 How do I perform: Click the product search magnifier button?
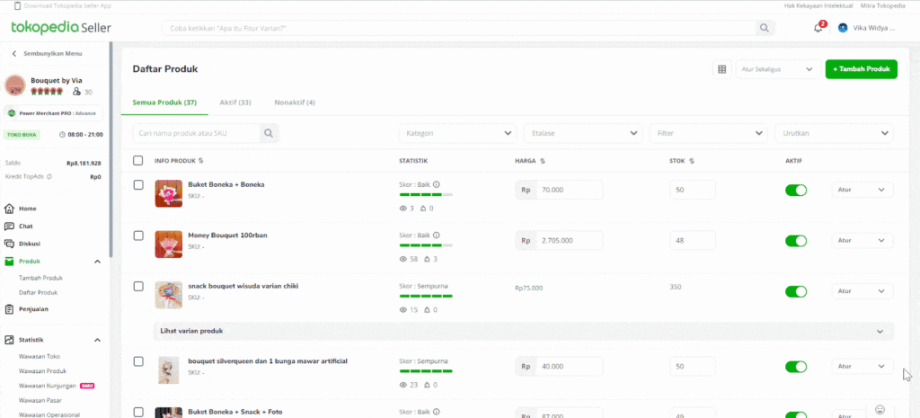pyautogui.click(x=269, y=133)
